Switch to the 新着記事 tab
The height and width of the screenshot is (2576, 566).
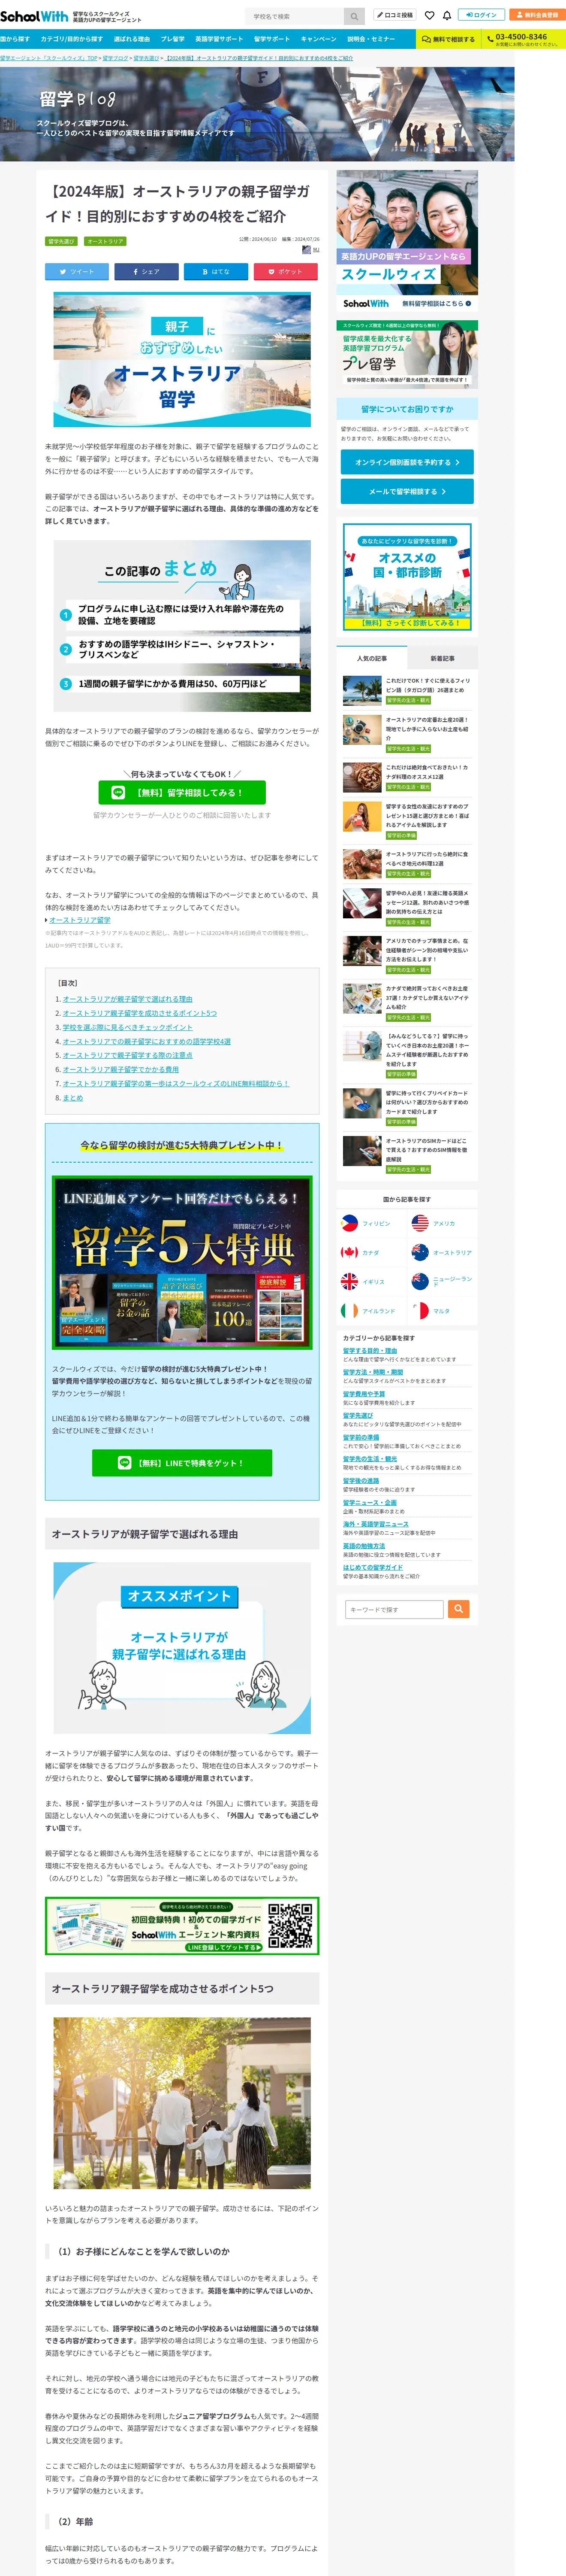click(442, 658)
